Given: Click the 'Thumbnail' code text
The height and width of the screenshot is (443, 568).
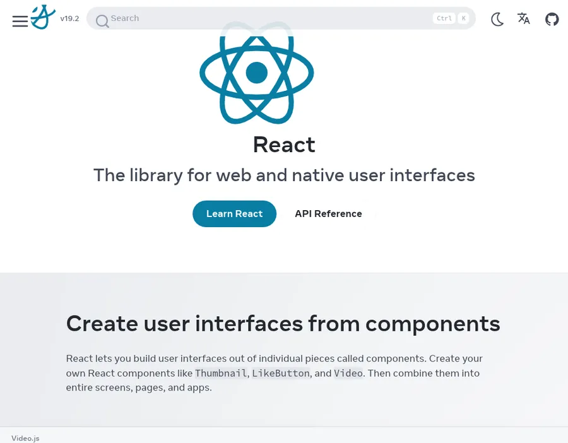Looking at the screenshot, I should pos(221,373).
